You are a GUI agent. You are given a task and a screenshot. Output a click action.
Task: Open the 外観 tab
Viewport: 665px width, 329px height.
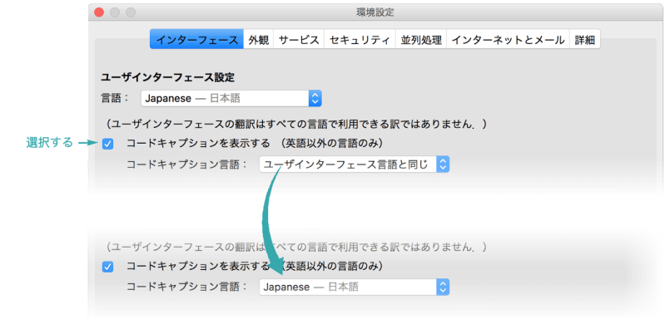tap(258, 39)
